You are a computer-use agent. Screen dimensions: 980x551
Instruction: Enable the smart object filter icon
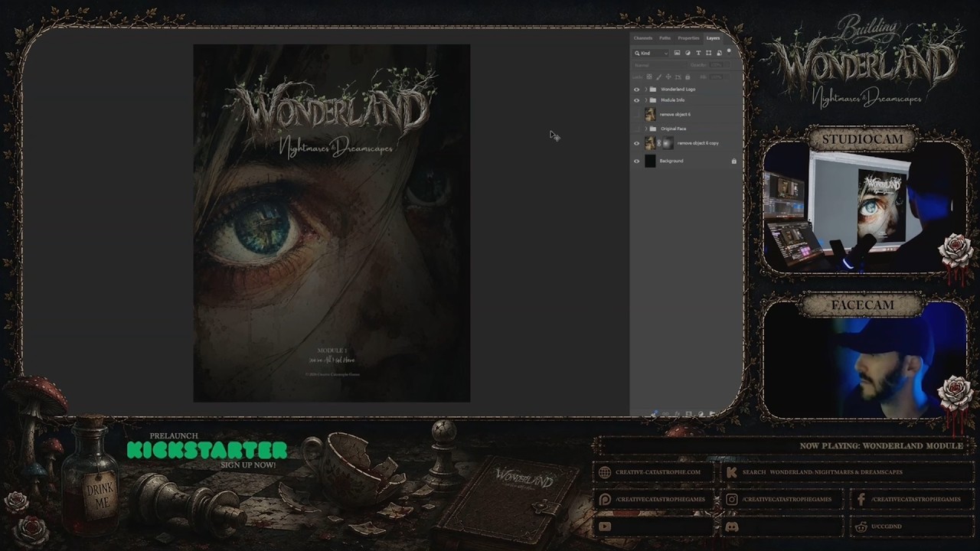click(x=719, y=53)
